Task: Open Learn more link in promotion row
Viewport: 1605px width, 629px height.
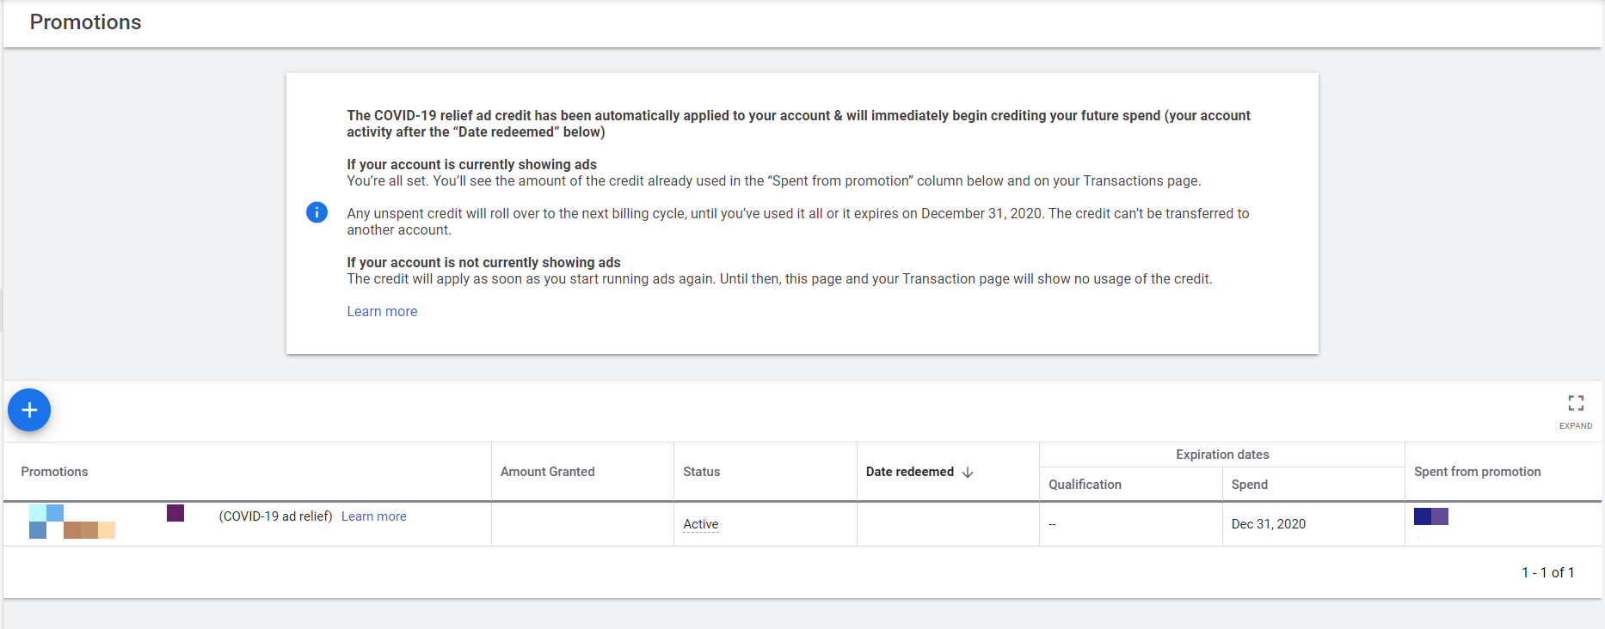Action: point(373,516)
